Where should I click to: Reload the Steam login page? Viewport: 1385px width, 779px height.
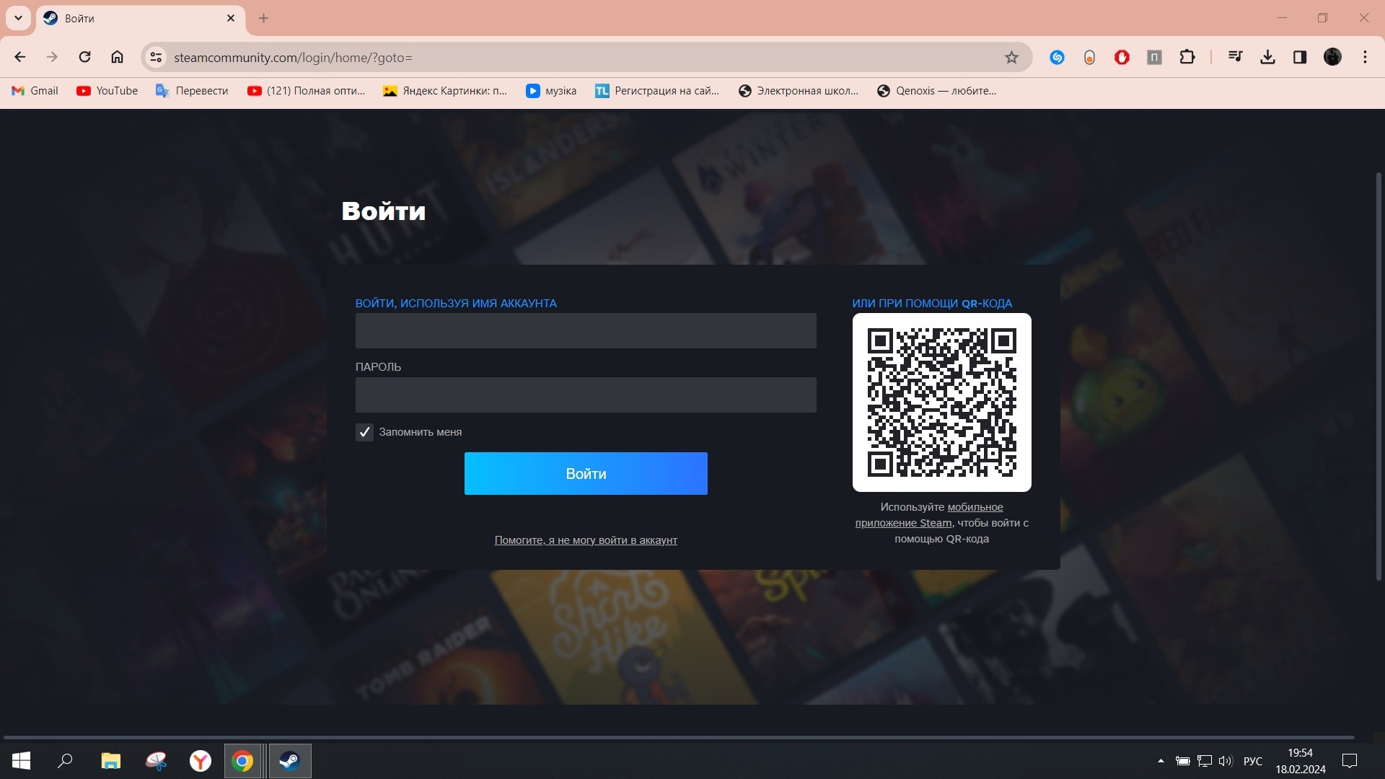[x=84, y=57]
